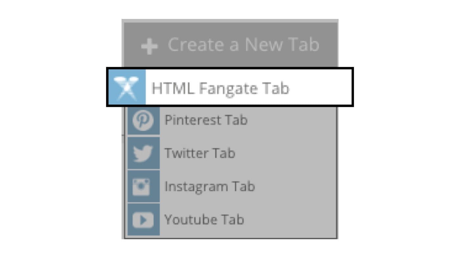Viewport: 460px width, 258px height.
Task: Click the 'HTML Fangate Tab' label text
Action: (220, 88)
